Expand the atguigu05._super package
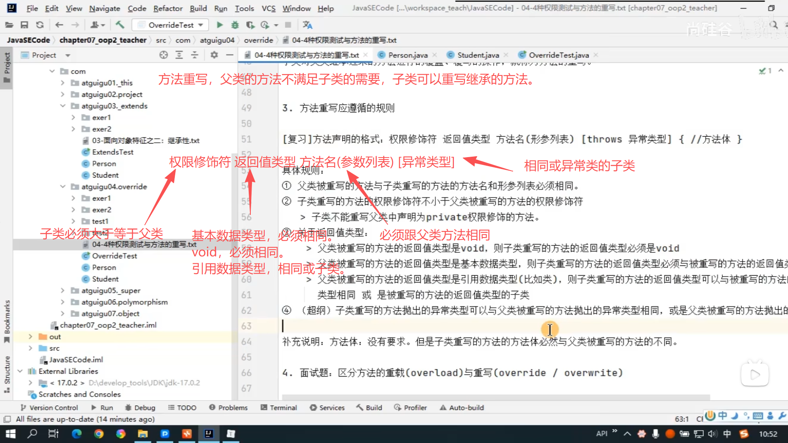 pos(62,290)
